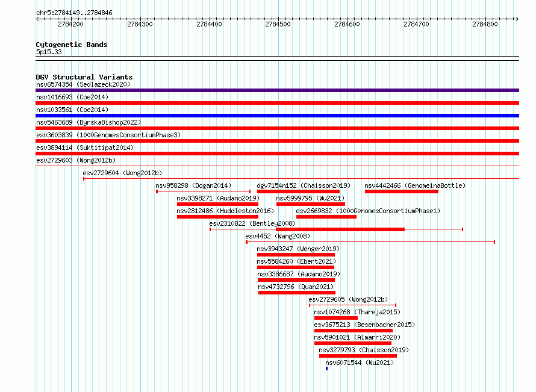Viewport: 536px width, 392px height.
Task: Select nsv3386687 (Audano2019) label
Action: (x=299, y=274)
